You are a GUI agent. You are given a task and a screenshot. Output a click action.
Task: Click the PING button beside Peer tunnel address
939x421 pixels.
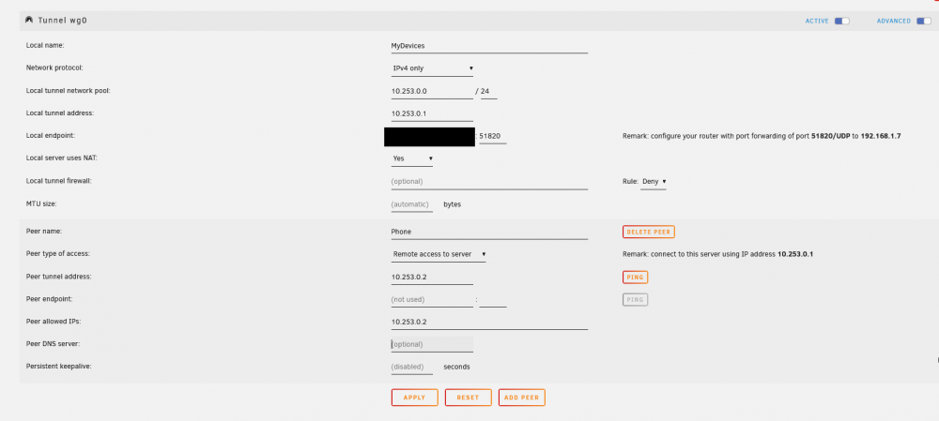pos(635,278)
